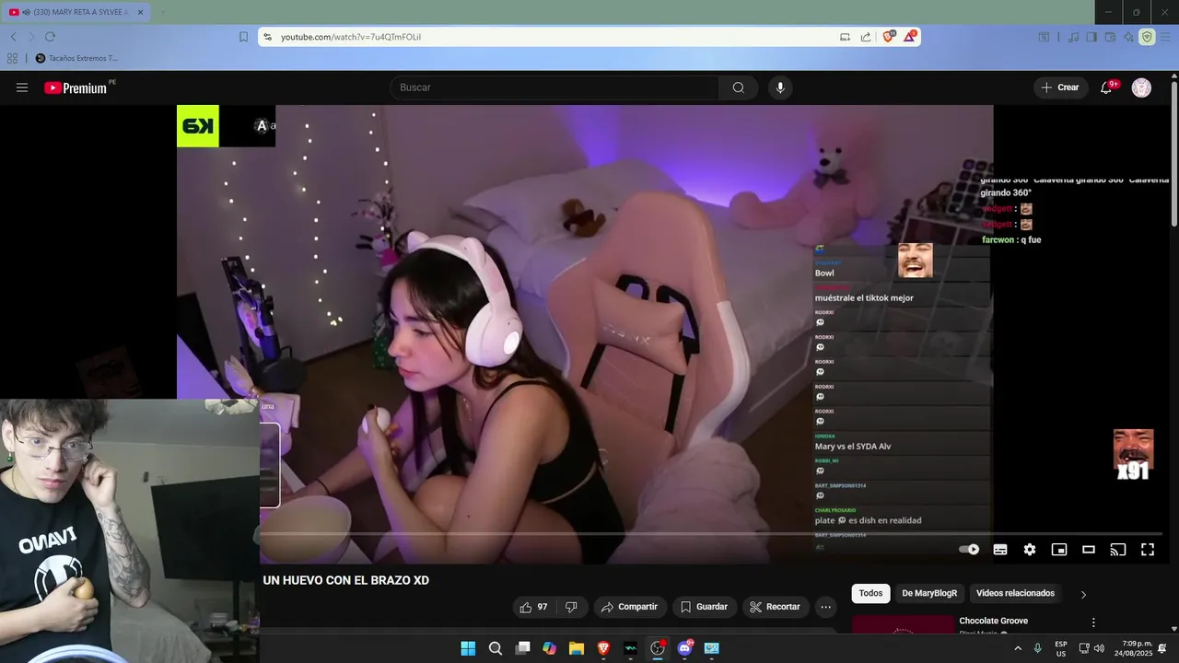
Task: Reload the current page
Action: tap(50, 37)
